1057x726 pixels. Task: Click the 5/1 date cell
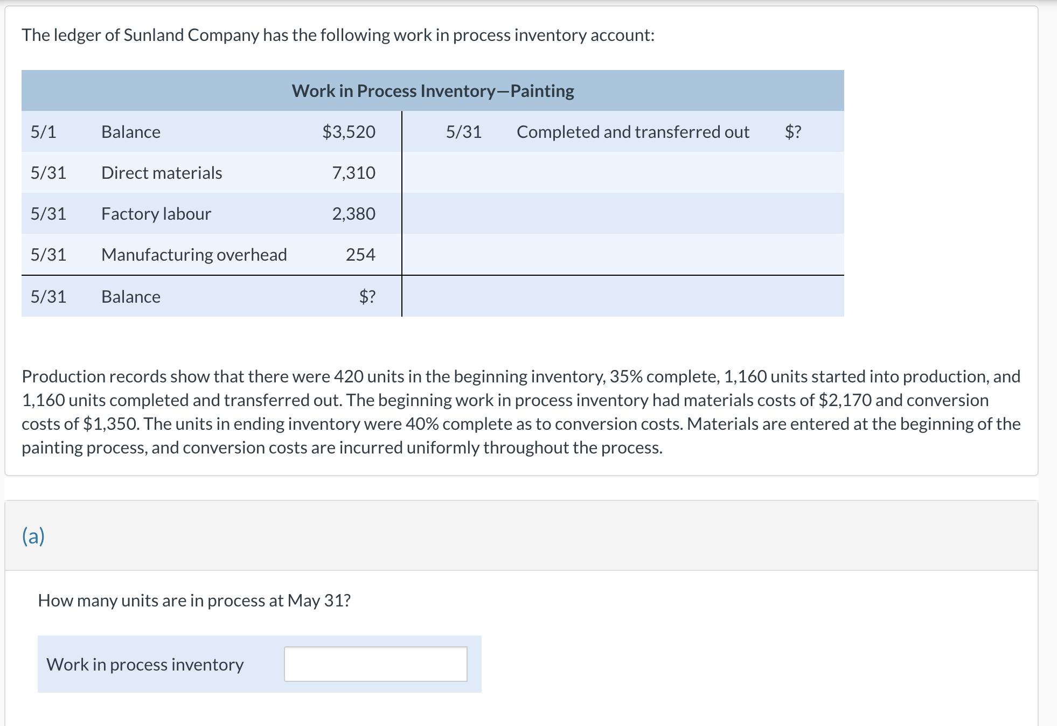coord(43,132)
